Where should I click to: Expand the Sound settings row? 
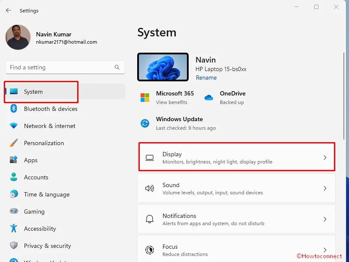[237, 188]
